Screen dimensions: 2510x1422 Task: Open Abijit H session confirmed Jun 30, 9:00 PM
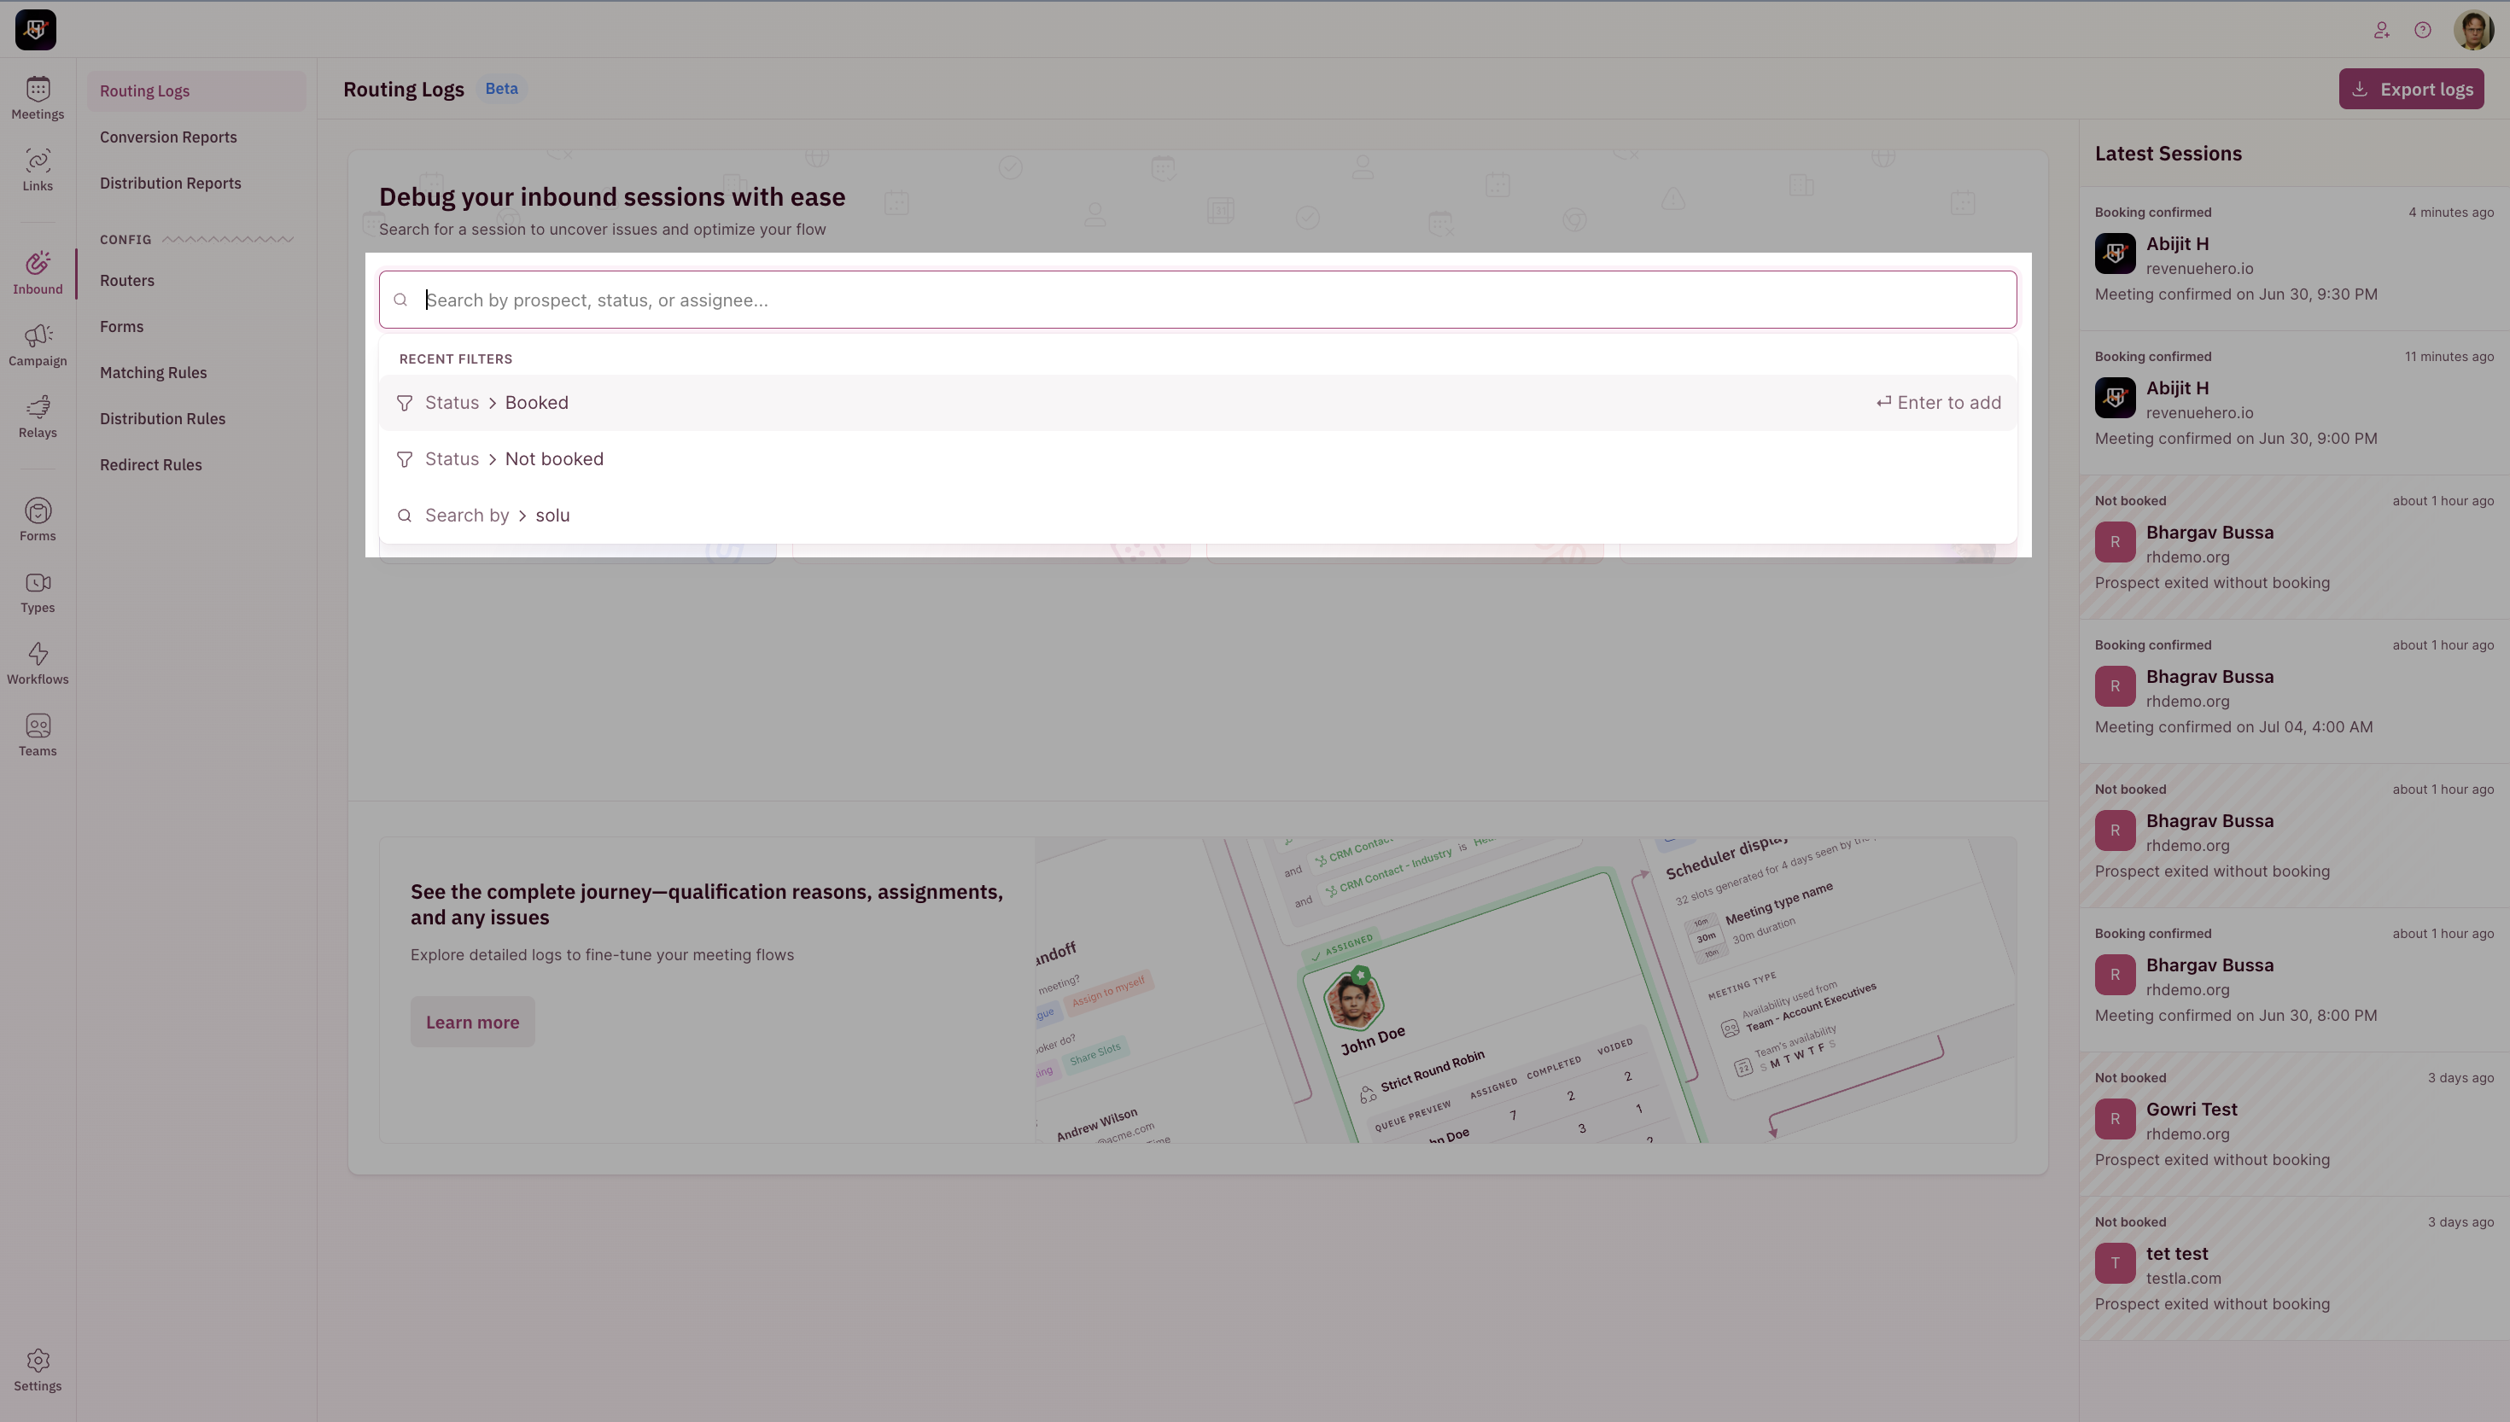point(2294,404)
